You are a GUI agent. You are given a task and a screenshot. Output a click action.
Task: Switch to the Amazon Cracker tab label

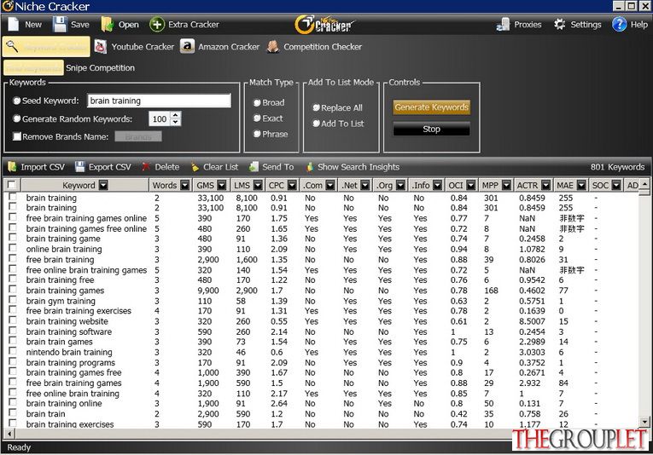point(229,47)
